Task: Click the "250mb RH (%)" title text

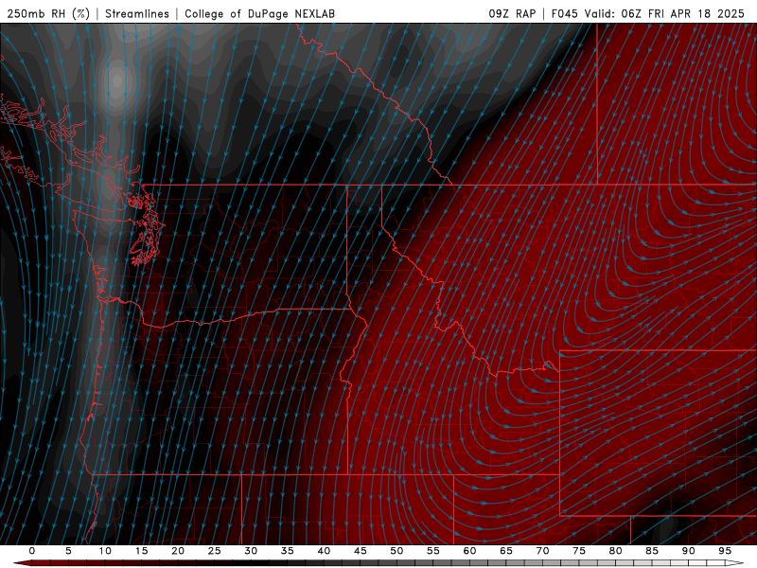Action: tap(48, 13)
